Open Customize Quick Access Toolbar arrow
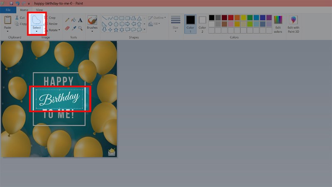 [x=29, y=4]
